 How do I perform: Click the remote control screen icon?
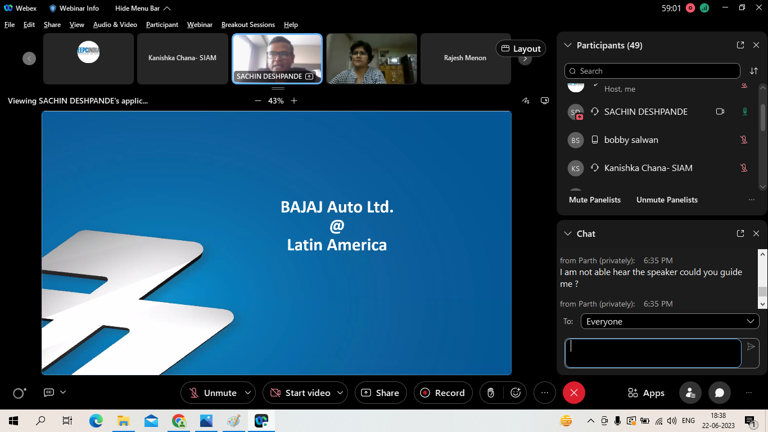[545, 101]
